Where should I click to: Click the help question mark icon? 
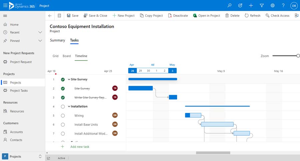283,6
